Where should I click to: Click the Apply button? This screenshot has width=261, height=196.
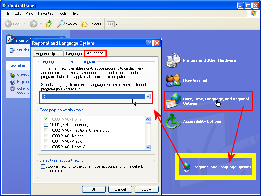(x=146, y=189)
